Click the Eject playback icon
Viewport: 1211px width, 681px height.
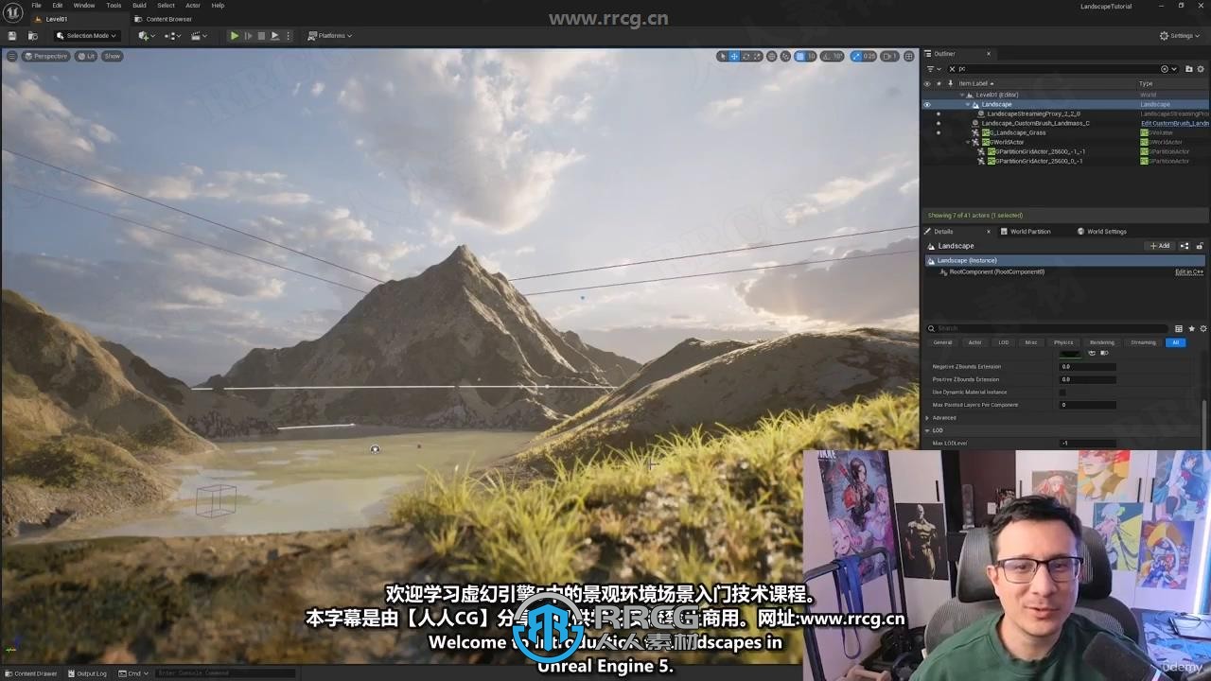[274, 36]
